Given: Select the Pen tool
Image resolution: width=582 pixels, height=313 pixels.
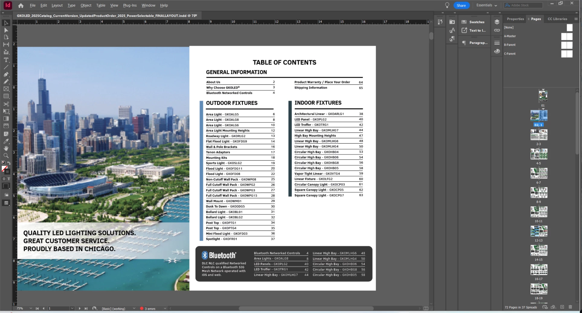Looking at the screenshot, I should coord(6,74).
